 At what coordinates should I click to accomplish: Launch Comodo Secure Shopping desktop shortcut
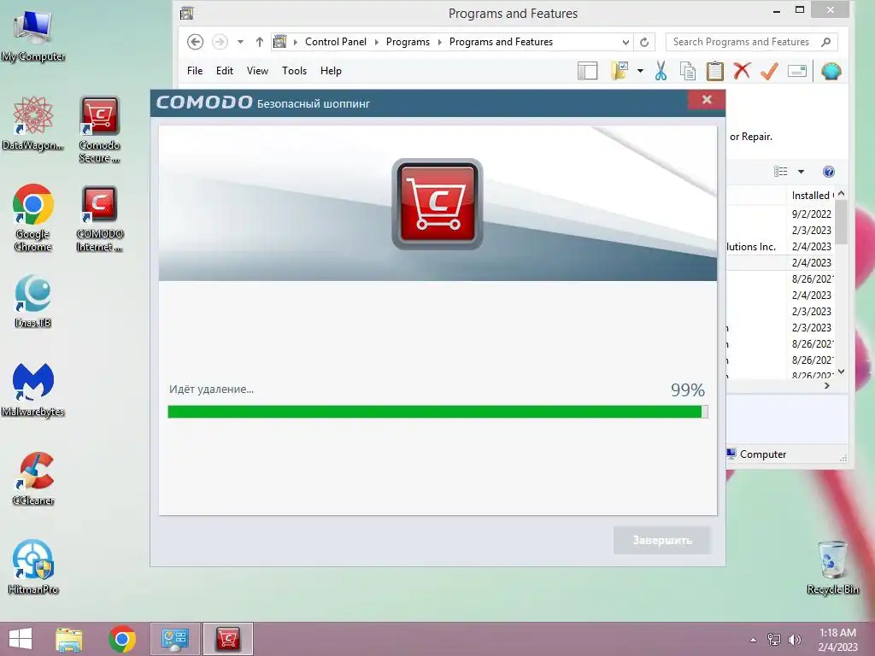pos(99,130)
